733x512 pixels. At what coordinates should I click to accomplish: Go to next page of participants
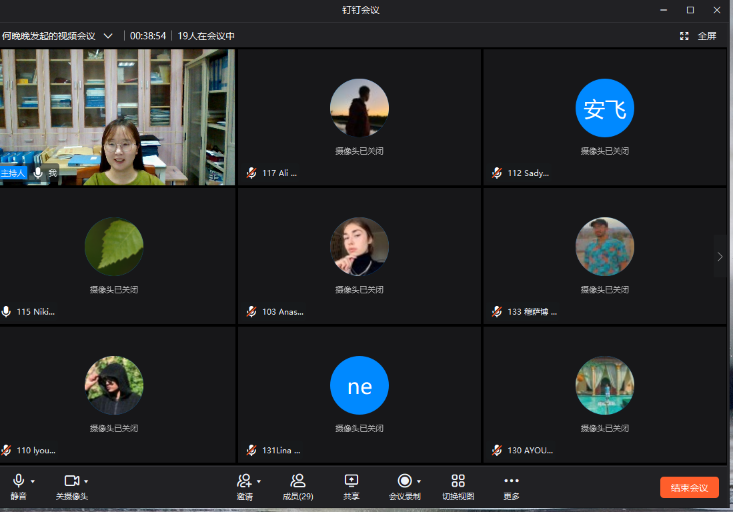click(720, 256)
